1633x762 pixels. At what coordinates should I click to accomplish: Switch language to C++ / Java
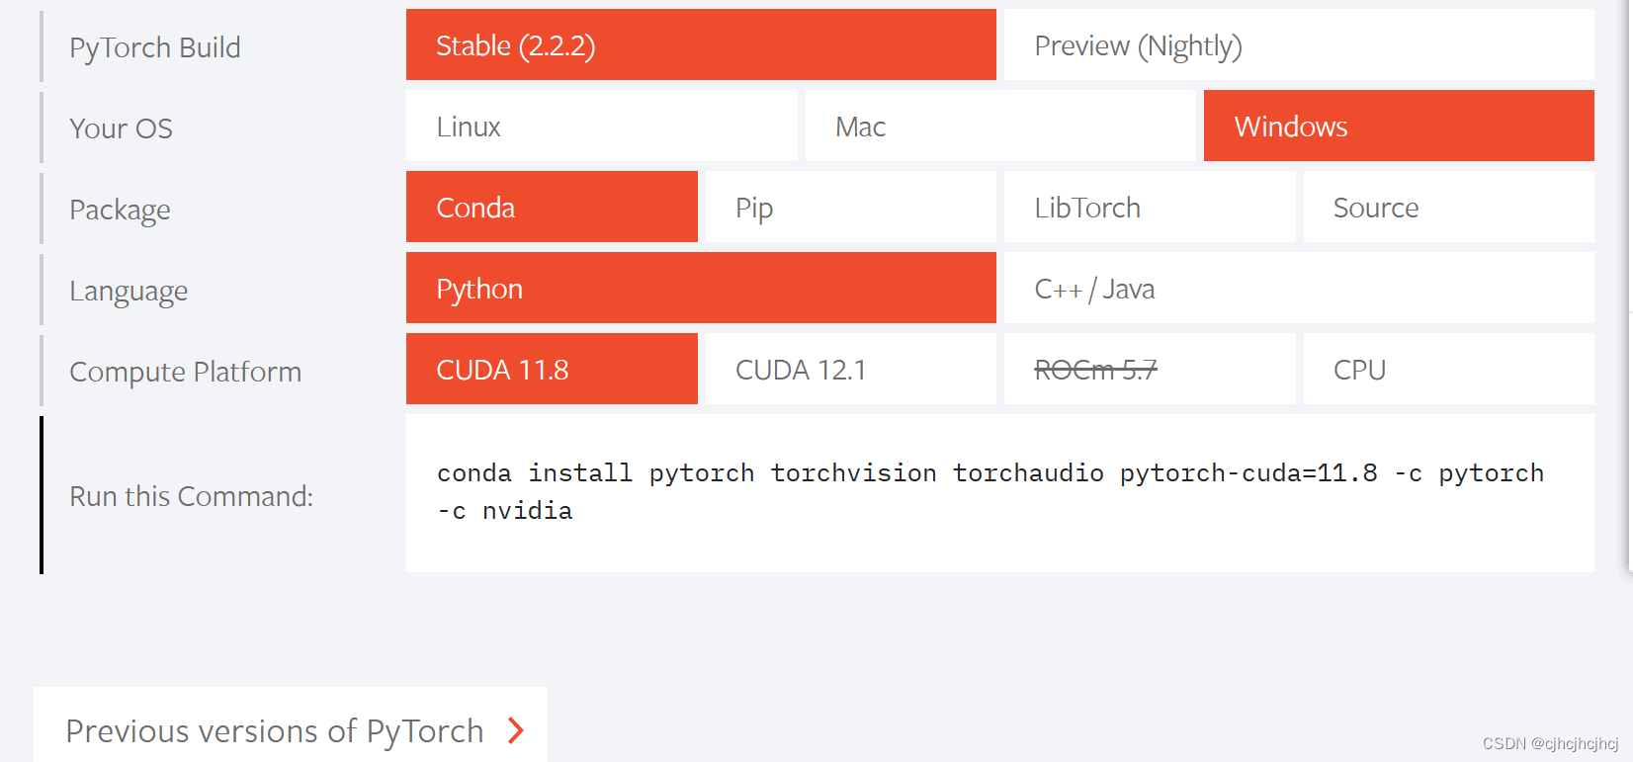click(x=1299, y=288)
